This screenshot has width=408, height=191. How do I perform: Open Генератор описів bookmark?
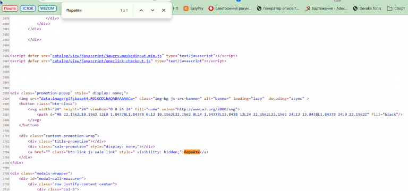[278, 8]
